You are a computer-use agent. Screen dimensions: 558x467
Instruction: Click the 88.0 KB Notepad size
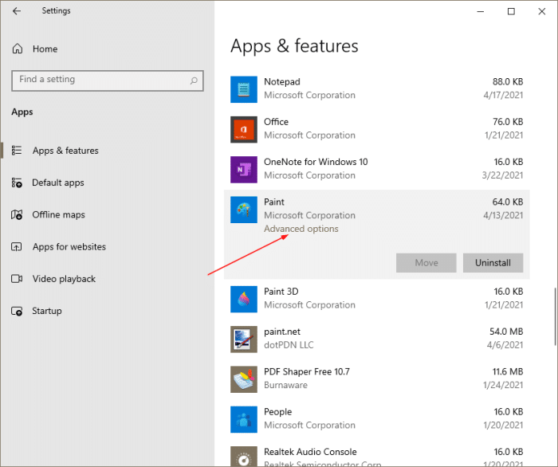[x=508, y=82]
